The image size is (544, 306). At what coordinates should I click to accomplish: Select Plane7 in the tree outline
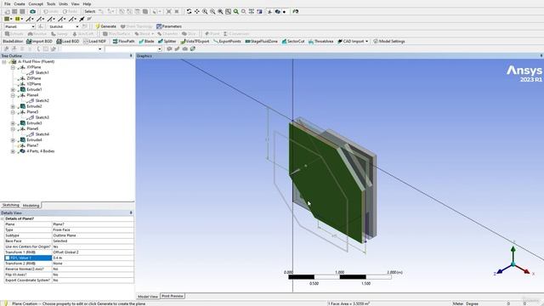coord(32,145)
